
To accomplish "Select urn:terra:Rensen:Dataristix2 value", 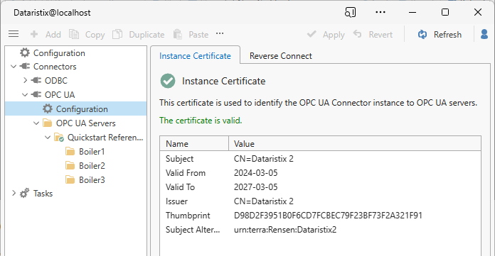I will [x=285, y=230].
